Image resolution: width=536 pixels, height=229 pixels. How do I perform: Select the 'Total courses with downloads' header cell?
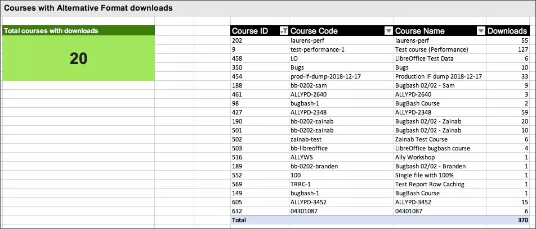pyautogui.click(x=78, y=31)
